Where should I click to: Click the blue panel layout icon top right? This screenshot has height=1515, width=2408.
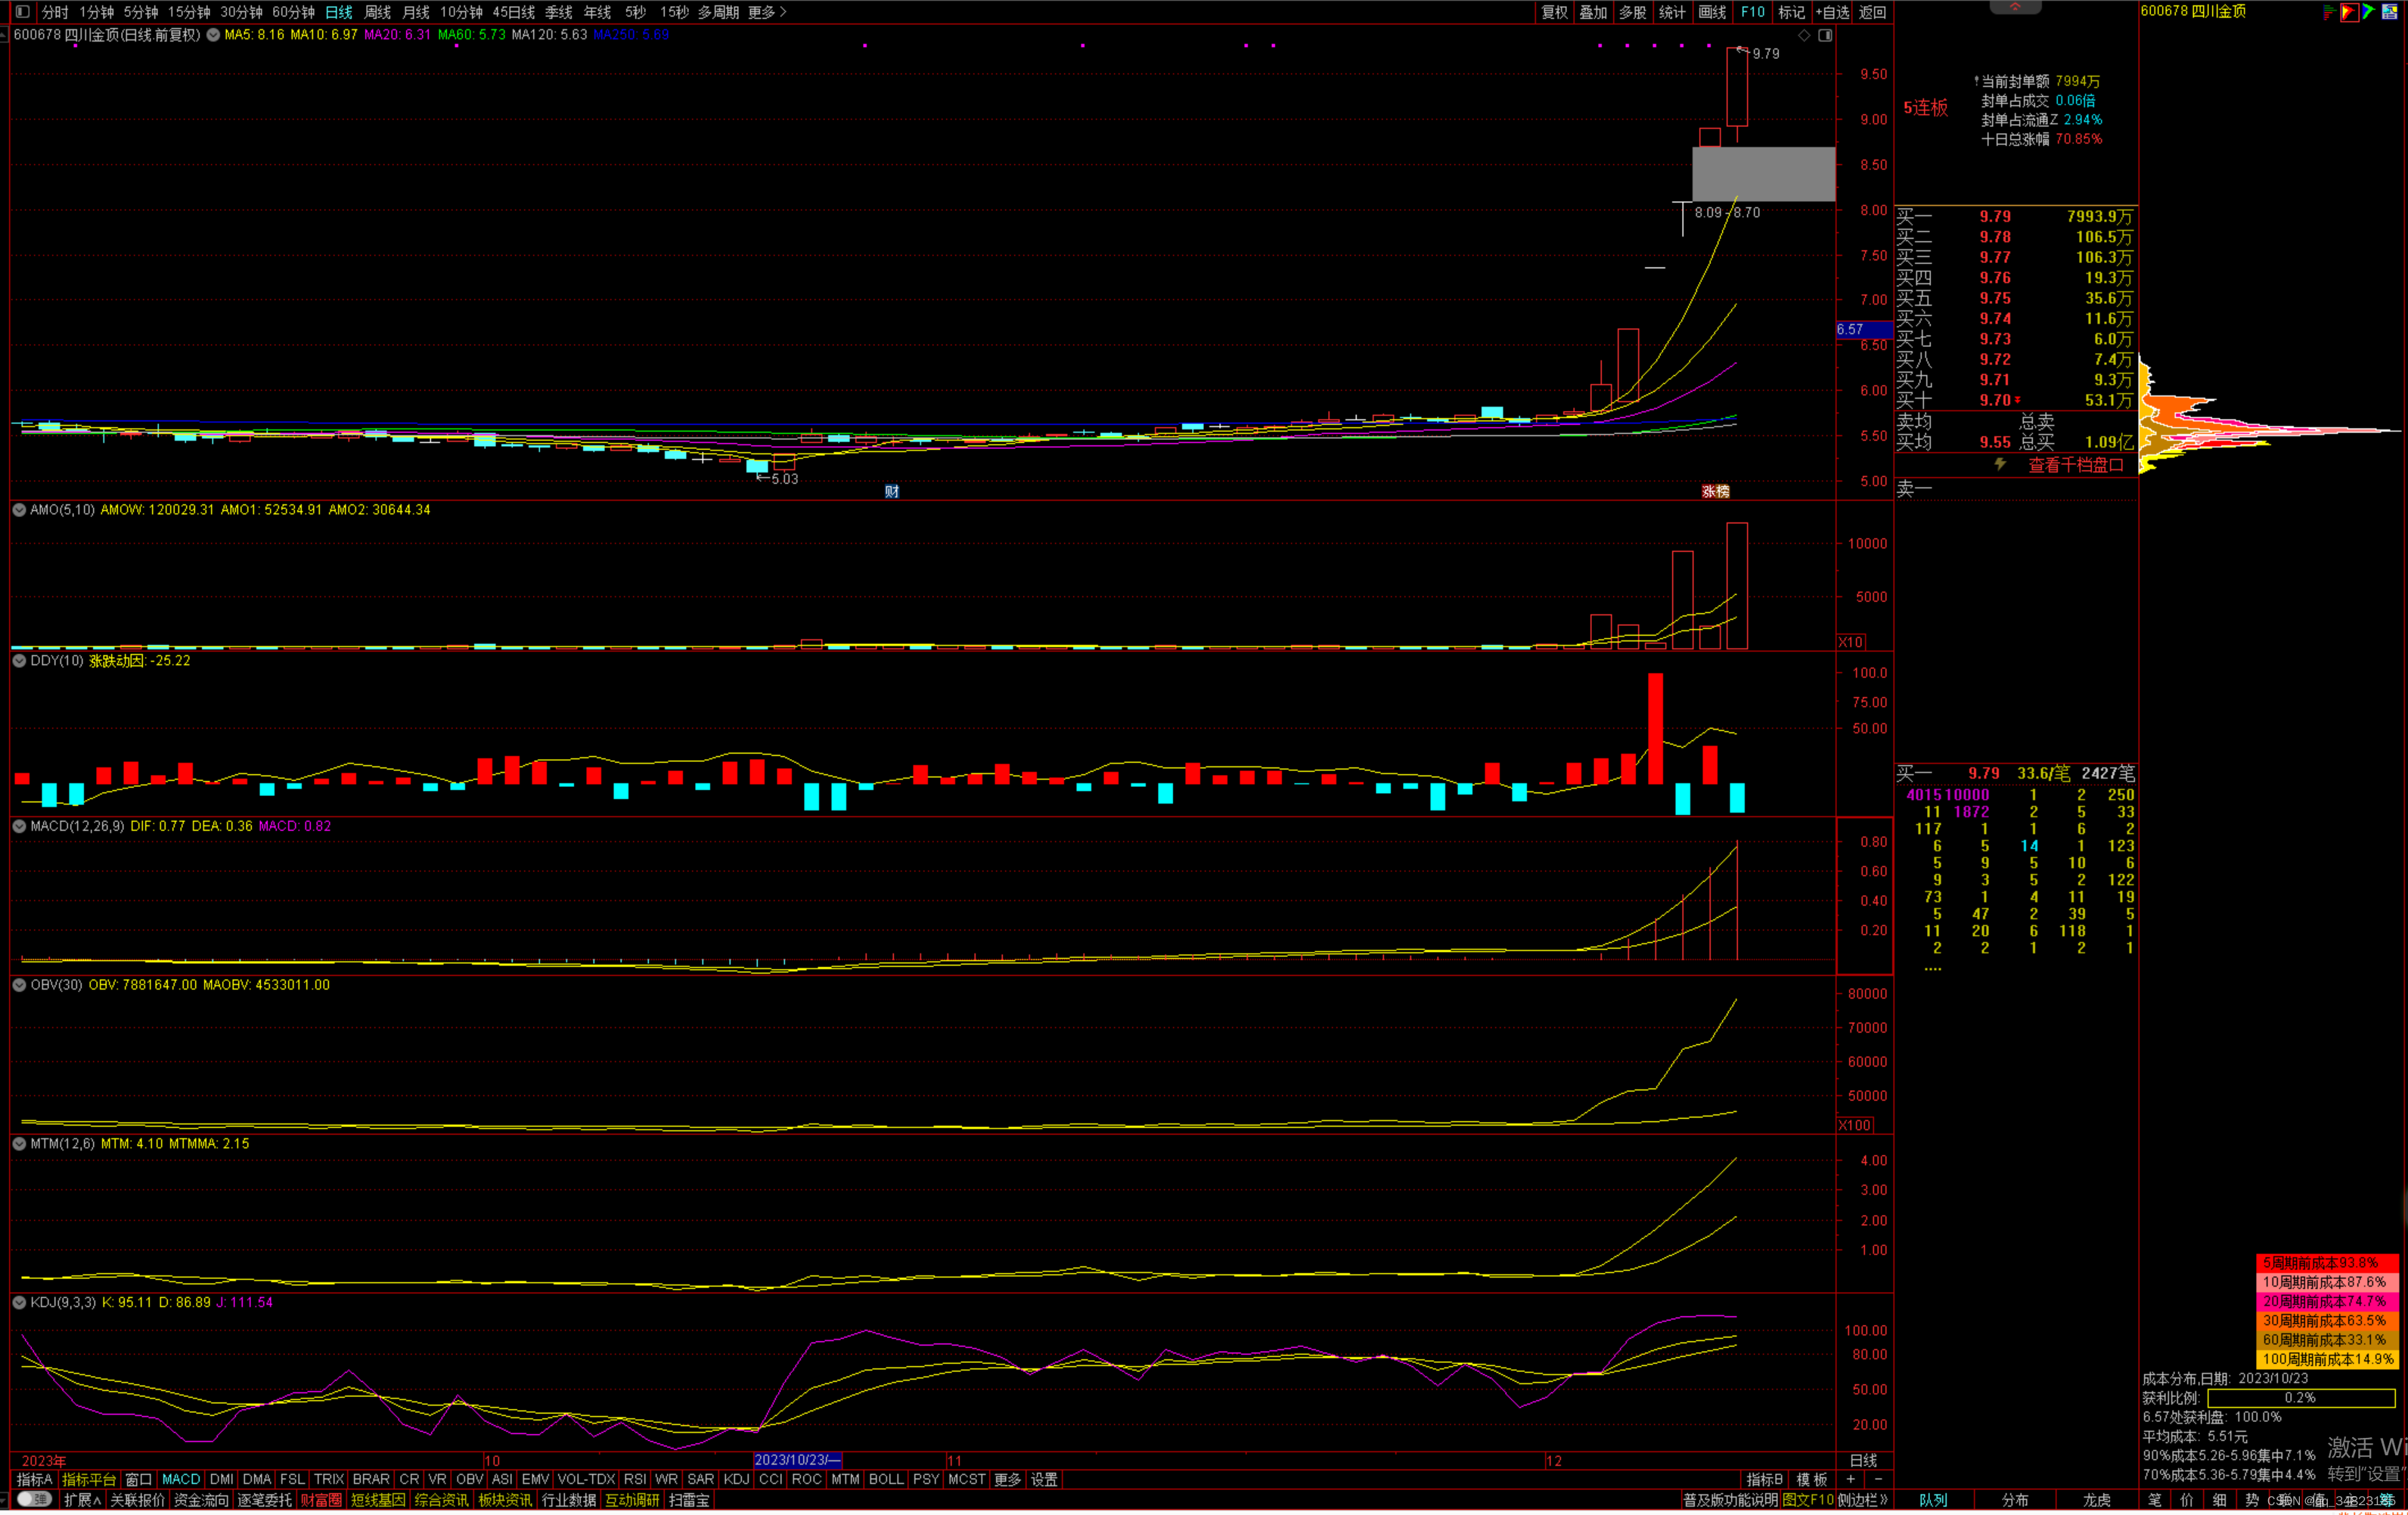2389,12
